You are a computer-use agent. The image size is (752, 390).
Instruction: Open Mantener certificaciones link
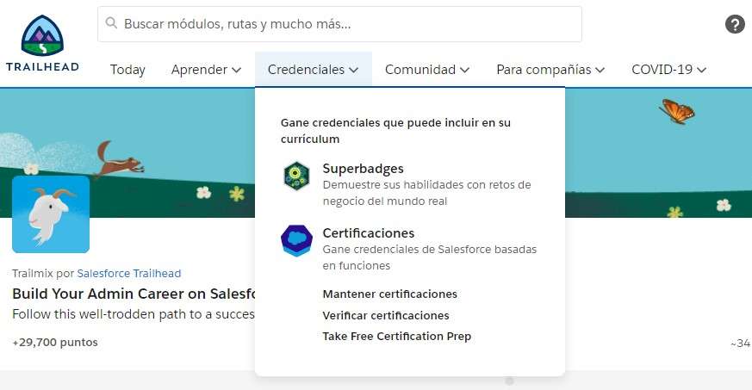click(390, 294)
